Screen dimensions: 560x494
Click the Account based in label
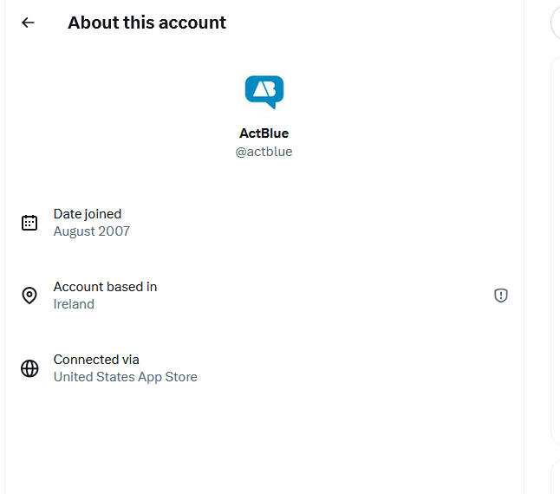coord(106,287)
